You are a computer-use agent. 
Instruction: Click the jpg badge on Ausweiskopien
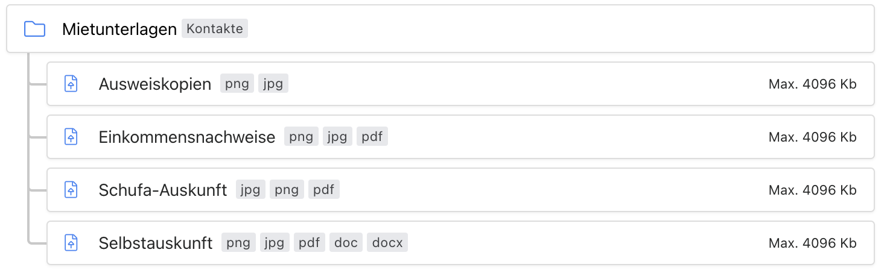pyautogui.click(x=273, y=84)
